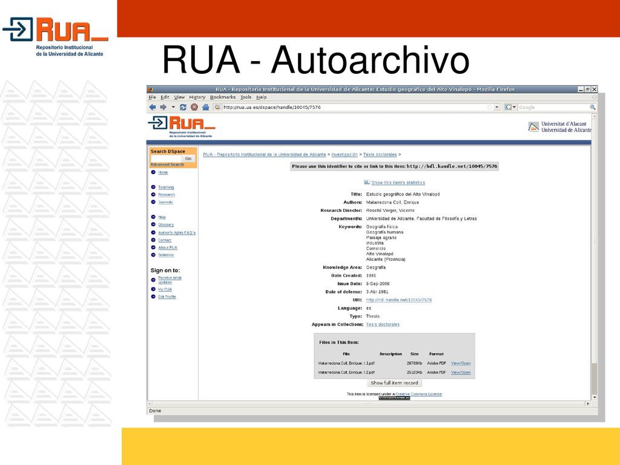Click the bullet icon beside My RUA
Image resolution: width=620 pixels, height=465 pixels.
153,289
